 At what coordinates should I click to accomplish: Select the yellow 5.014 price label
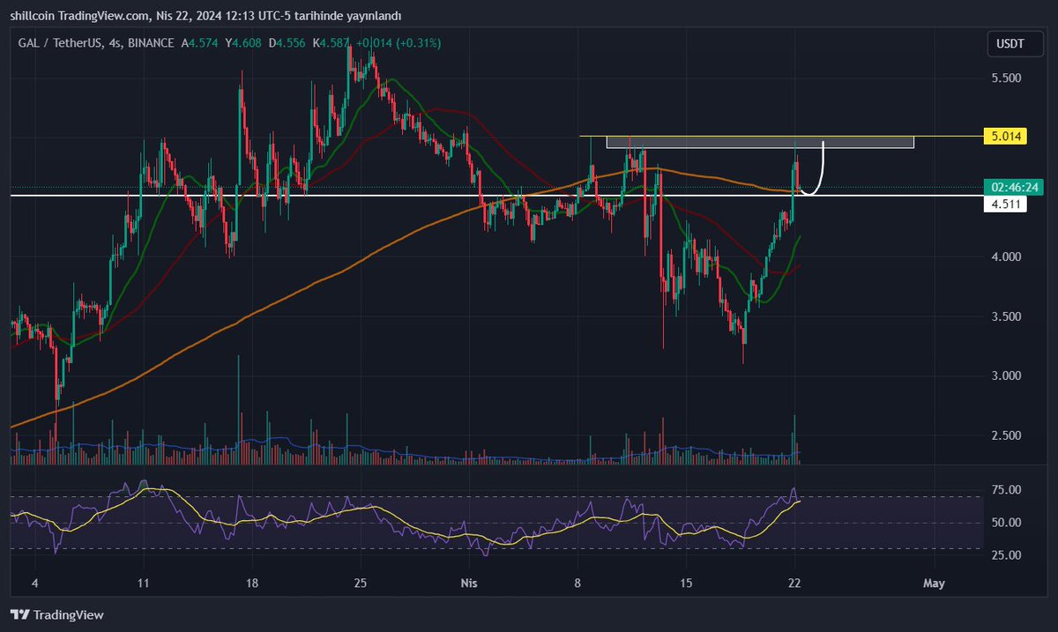click(x=1005, y=137)
